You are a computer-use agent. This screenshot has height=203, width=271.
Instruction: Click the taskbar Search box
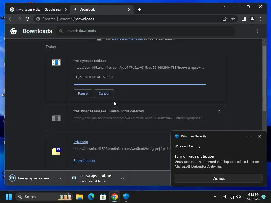tap(44, 197)
